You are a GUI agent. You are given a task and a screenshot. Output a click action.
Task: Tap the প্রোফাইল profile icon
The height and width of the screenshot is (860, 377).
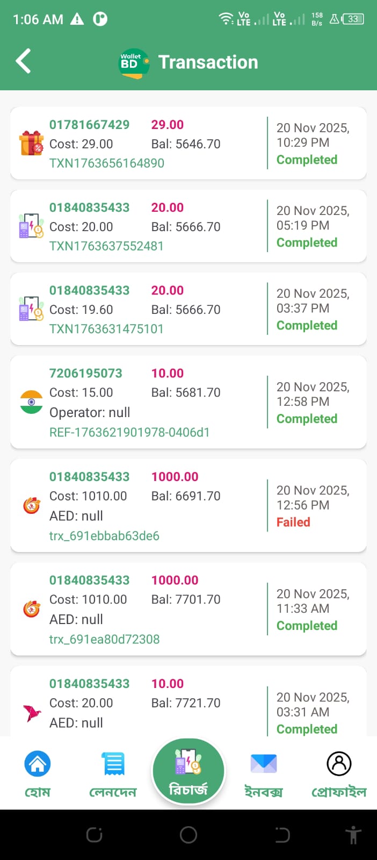(339, 763)
